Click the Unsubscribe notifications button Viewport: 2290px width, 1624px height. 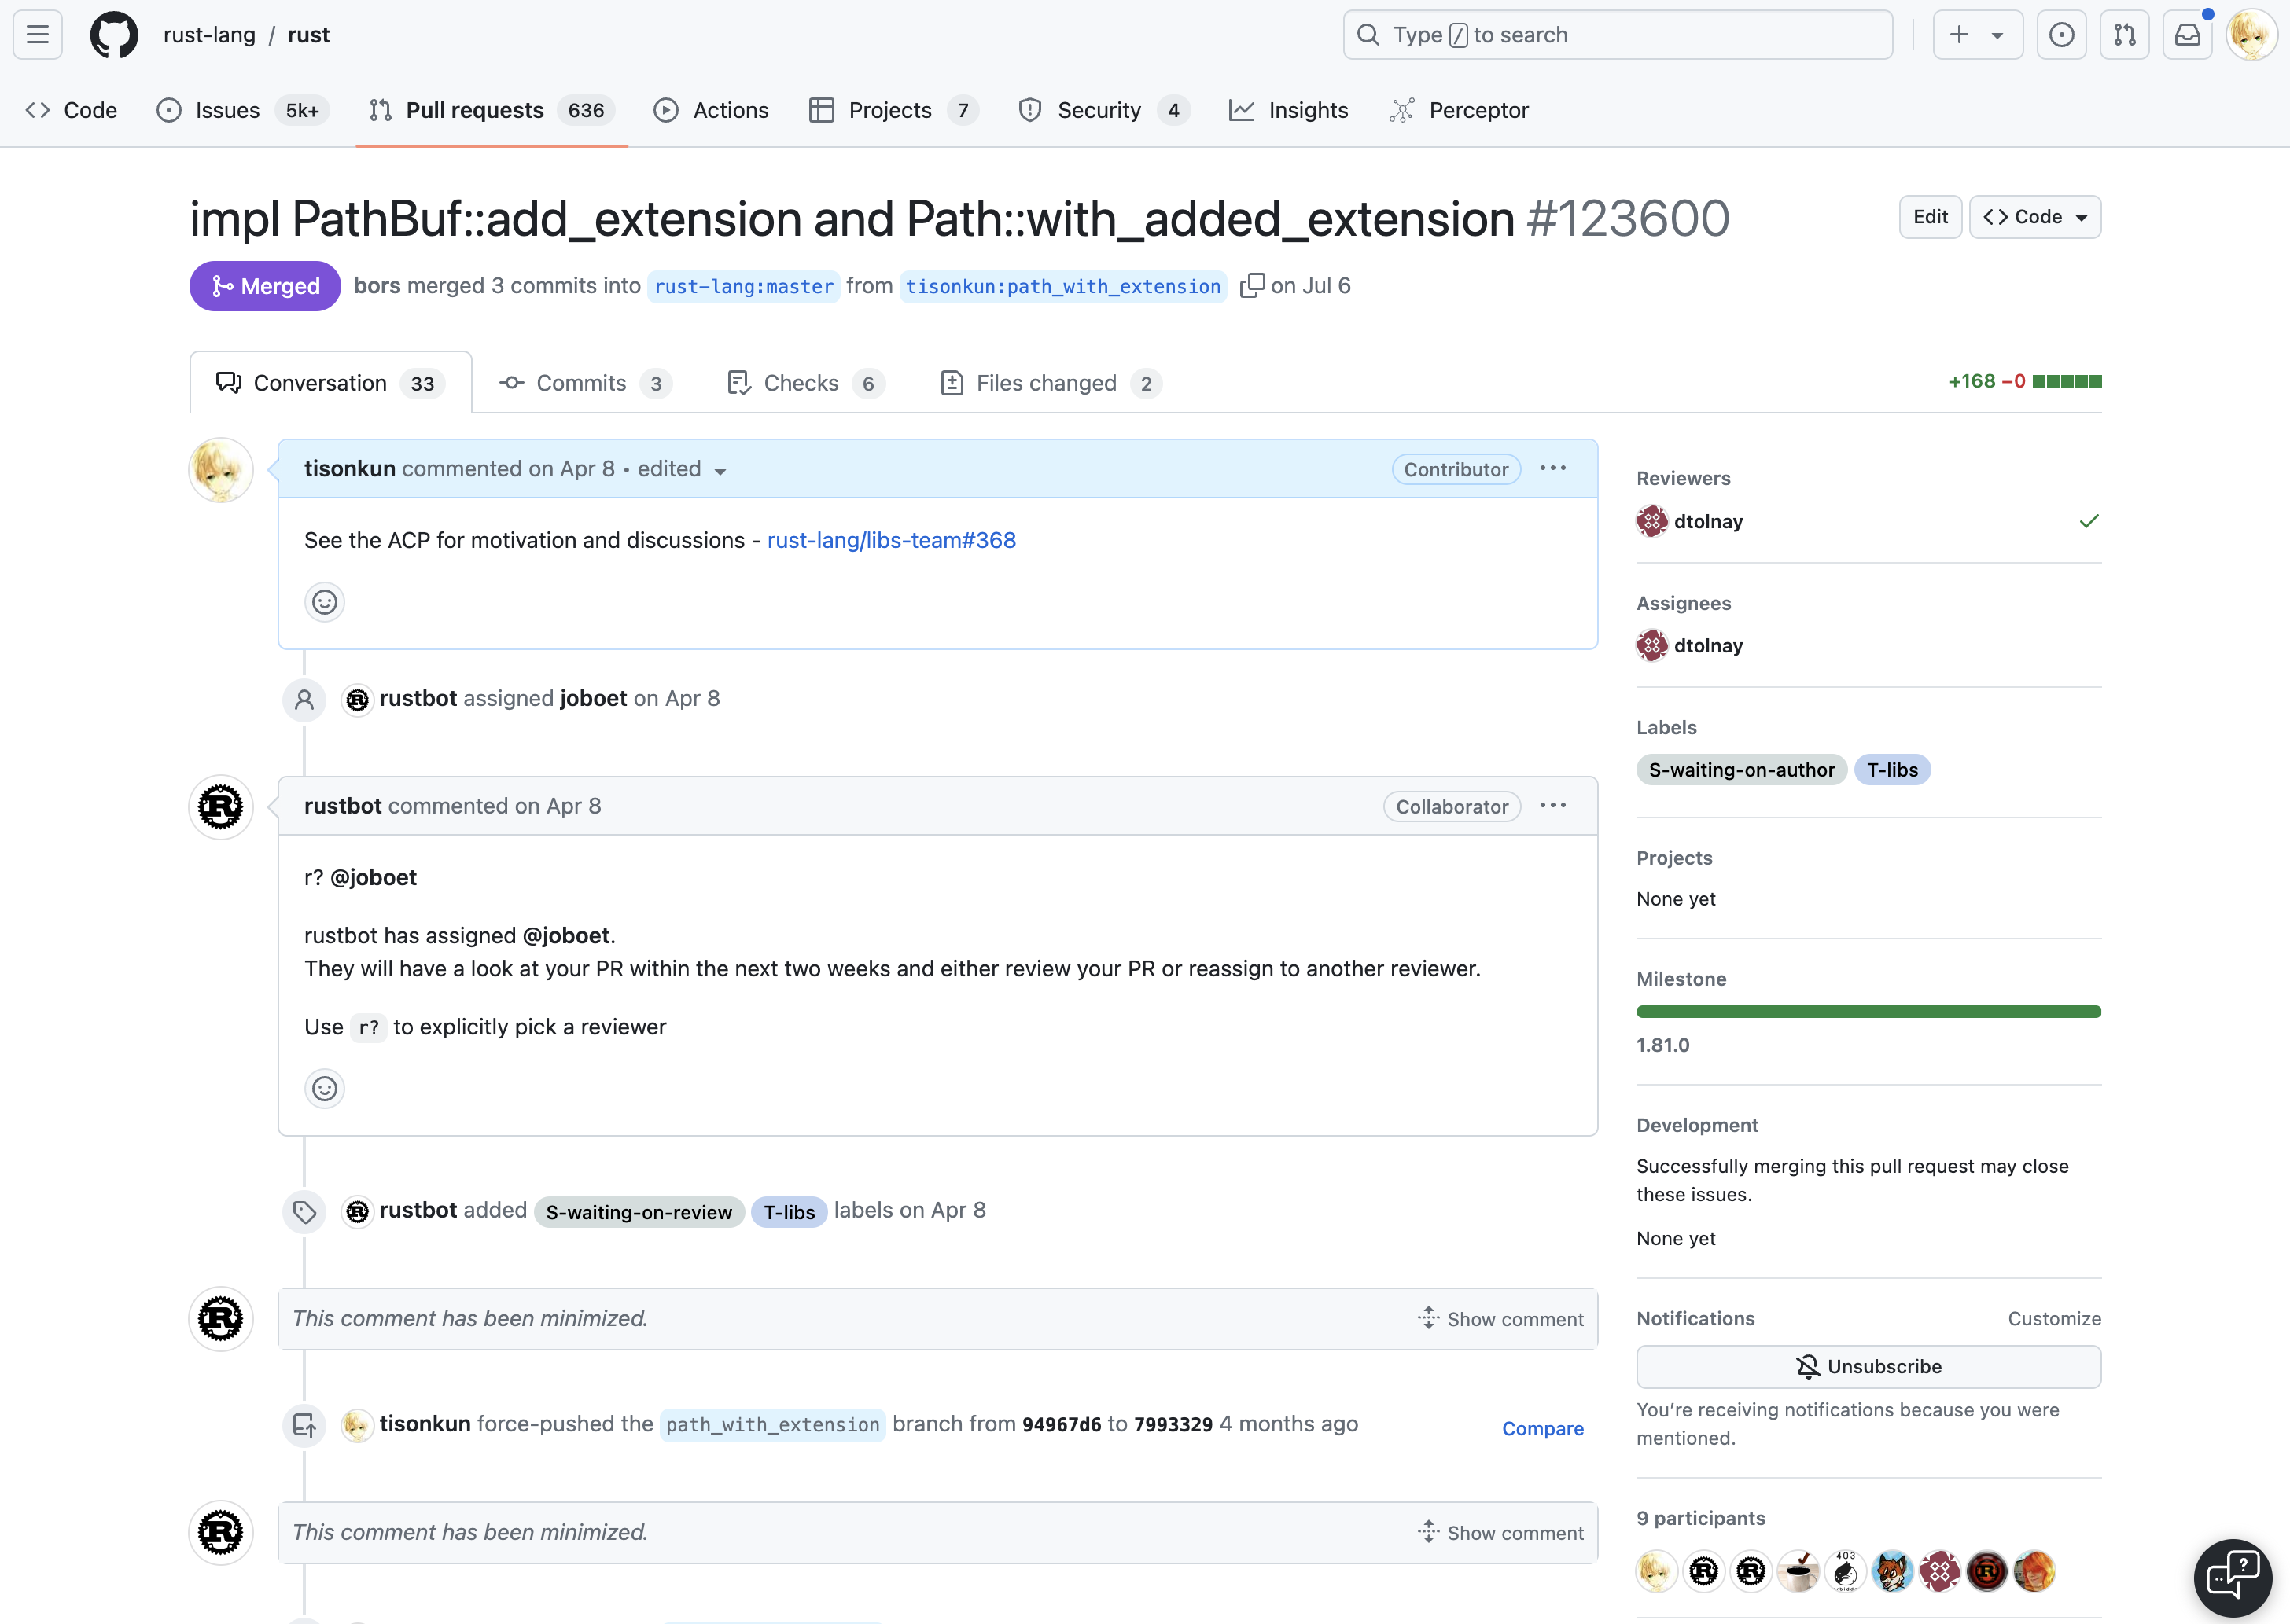tap(1868, 1367)
